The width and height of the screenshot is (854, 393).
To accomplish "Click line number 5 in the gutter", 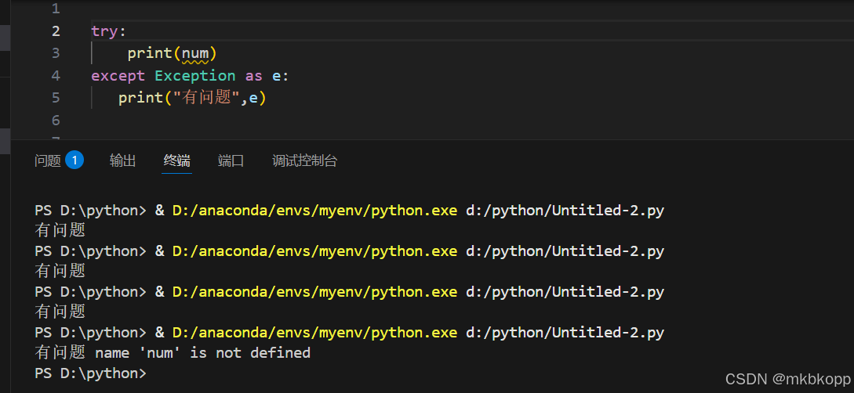I will click(x=56, y=98).
